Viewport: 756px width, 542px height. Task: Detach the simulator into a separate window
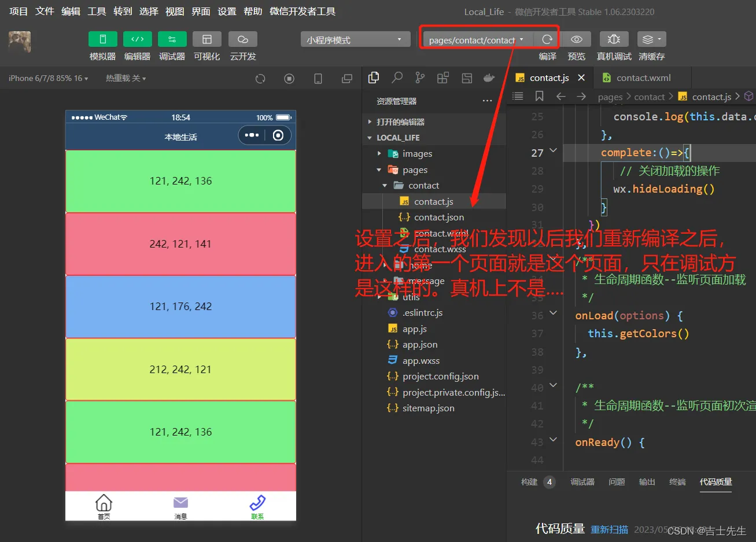click(x=347, y=79)
